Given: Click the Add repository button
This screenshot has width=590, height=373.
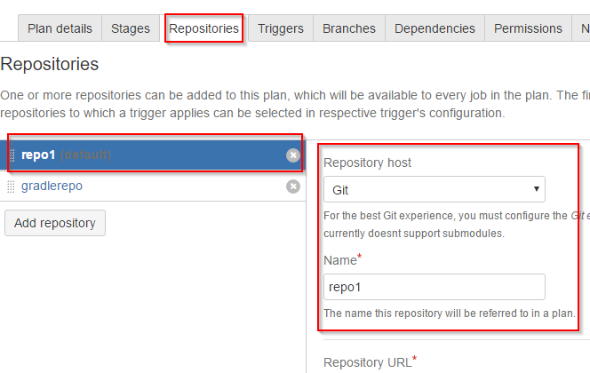Looking at the screenshot, I should pos(55,223).
